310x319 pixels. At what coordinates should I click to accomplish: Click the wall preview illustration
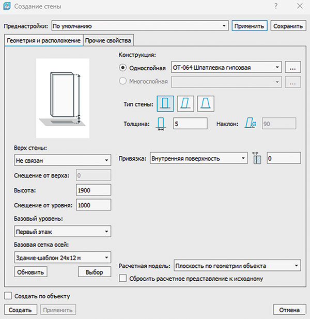click(x=63, y=98)
